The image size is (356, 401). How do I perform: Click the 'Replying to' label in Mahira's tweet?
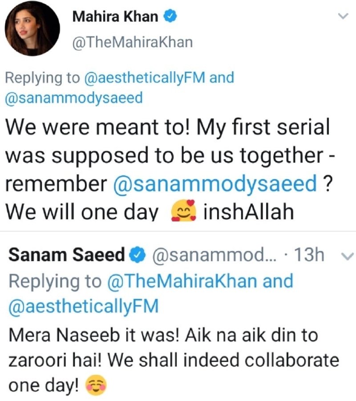point(41,78)
